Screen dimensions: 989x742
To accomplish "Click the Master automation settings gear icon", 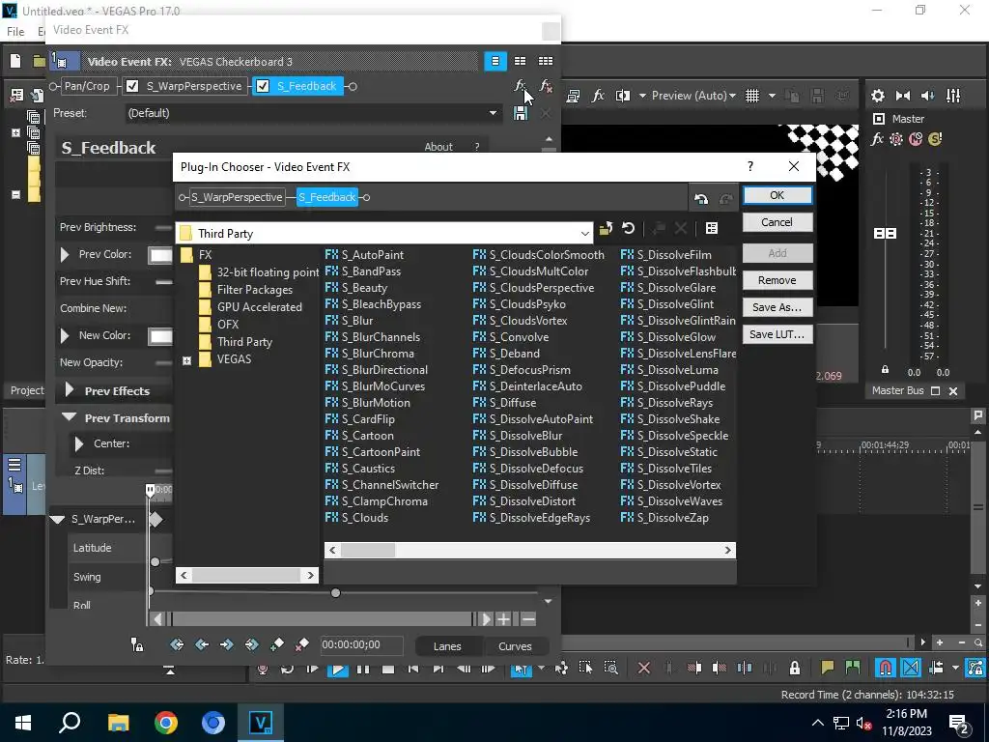I will tap(896, 139).
